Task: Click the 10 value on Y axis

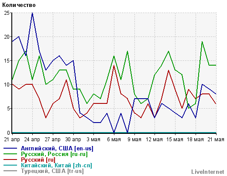Action: pos(7,85)
